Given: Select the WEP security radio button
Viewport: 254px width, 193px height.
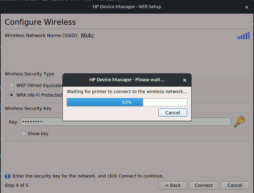Looking at the screenshot, I should (12, 85).
